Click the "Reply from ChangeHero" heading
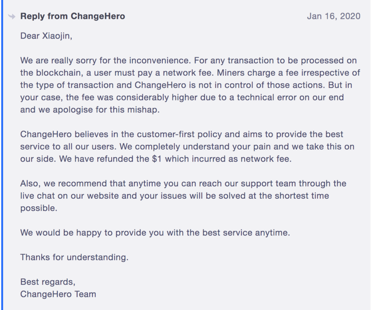The width and height of the screenshot is (373, 310). tap(72, 16)
